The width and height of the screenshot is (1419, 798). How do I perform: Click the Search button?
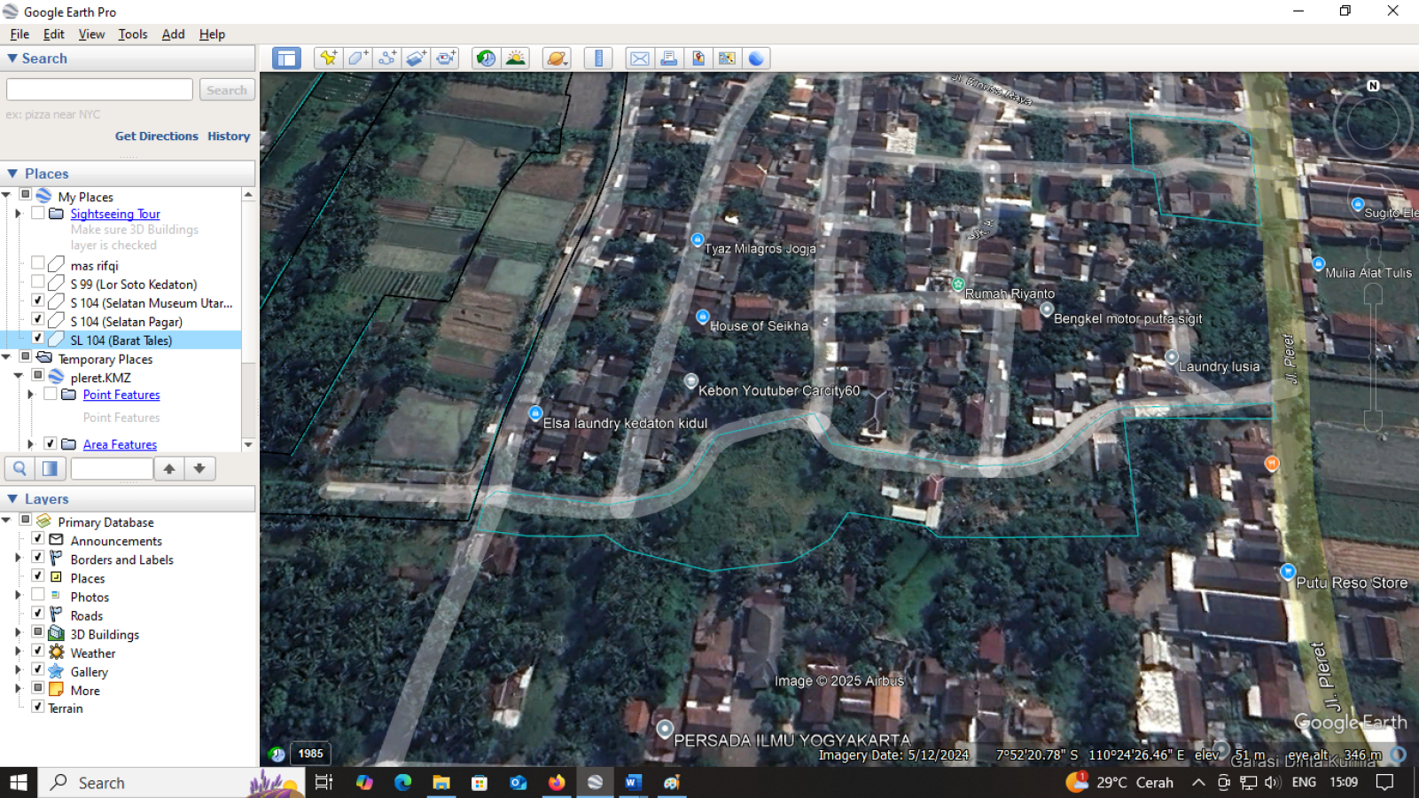(227, 90)
